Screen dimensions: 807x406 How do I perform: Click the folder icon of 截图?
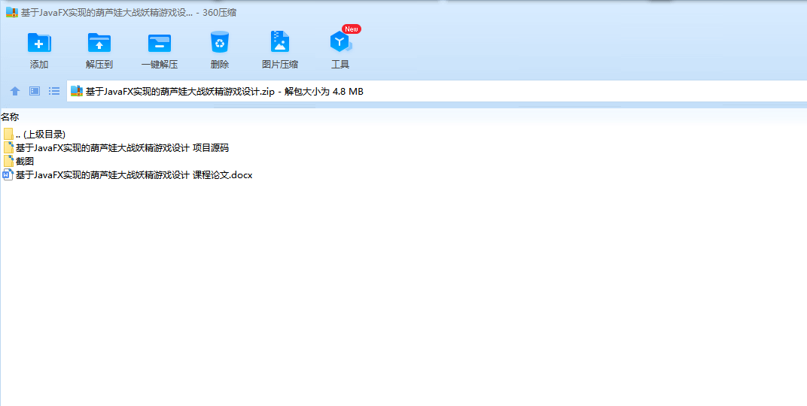tap(8, 162)
